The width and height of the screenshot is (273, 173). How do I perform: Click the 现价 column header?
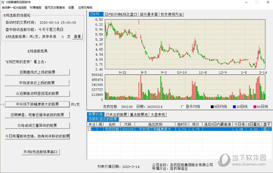(196, 124)
